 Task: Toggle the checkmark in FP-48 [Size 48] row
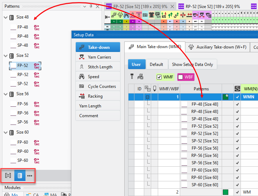pos(237,104)
